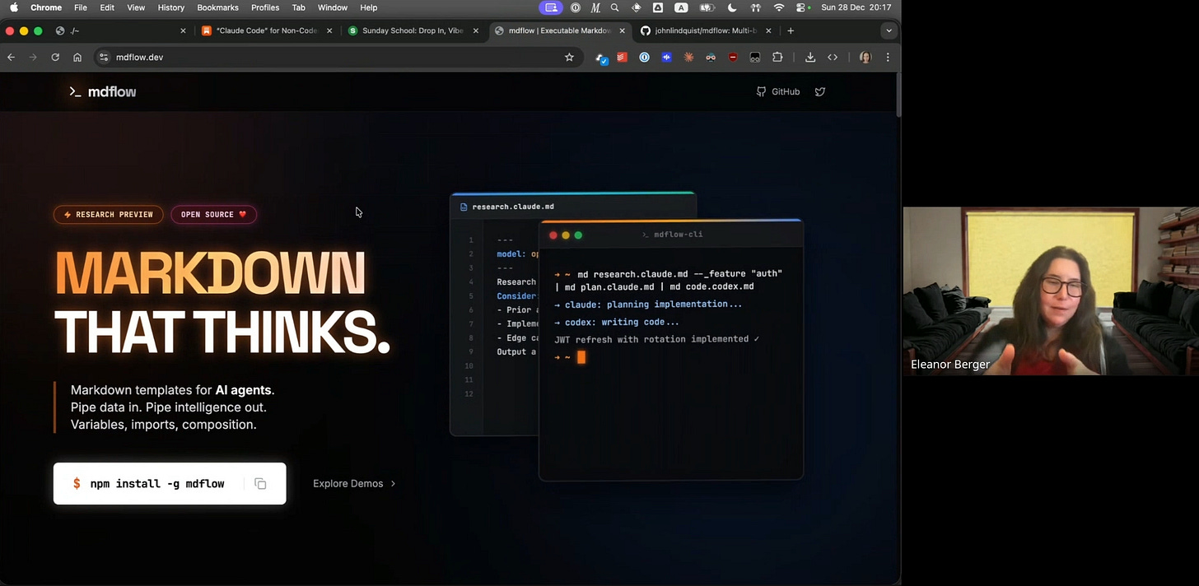Click the mdflow-cli terminal title
This screenshot has height=586, width=1199.
[x=672, y=235]
